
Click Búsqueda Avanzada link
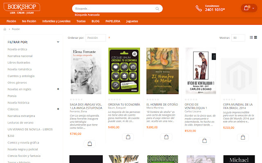click(87, 15)
